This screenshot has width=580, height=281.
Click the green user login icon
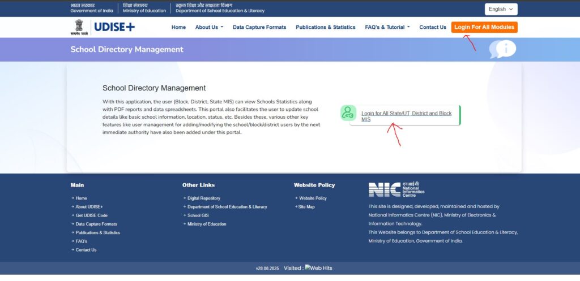(348, 113)
